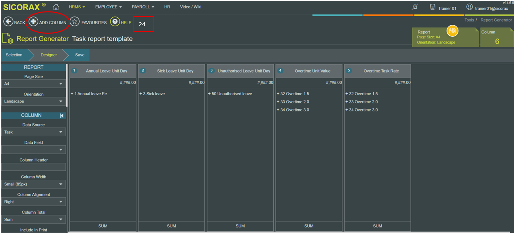The width and height of the screenshot is (516, 235).
Task: Open the Orientation Landscape dropdown
Action: coord(33,101)
